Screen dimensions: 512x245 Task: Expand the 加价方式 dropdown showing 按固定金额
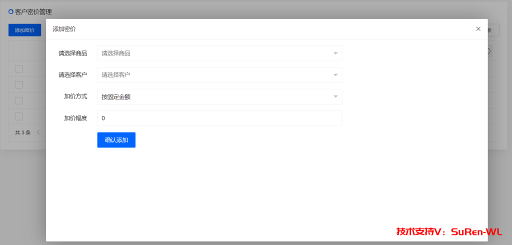[219, 96]
